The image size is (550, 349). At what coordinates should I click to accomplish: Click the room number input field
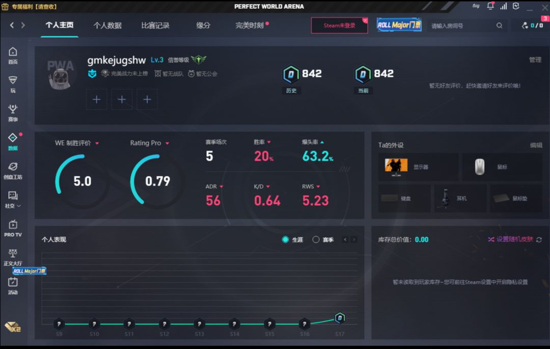[461, 25]
